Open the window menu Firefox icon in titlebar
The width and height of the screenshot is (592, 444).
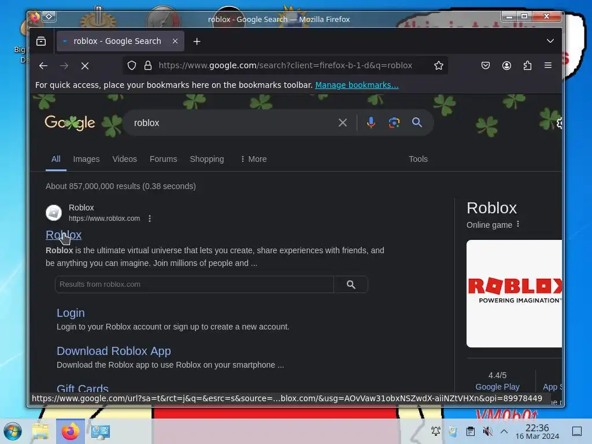[x=35, y=17]
